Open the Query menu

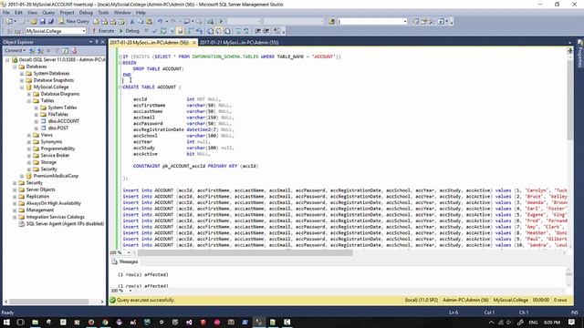pyautogui.click(x=48, y=13)
